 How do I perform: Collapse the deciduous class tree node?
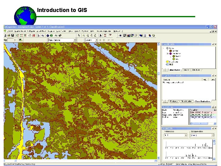[x=168, y=53]
